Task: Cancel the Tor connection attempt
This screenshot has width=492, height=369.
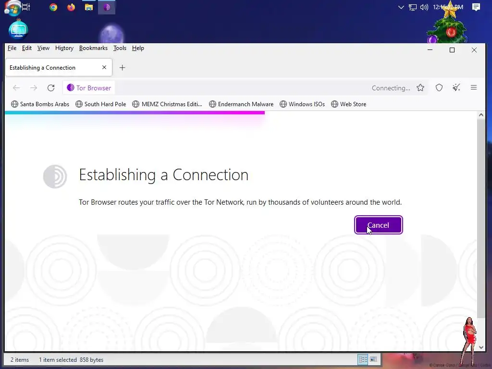Action: [x=378, y=225]
